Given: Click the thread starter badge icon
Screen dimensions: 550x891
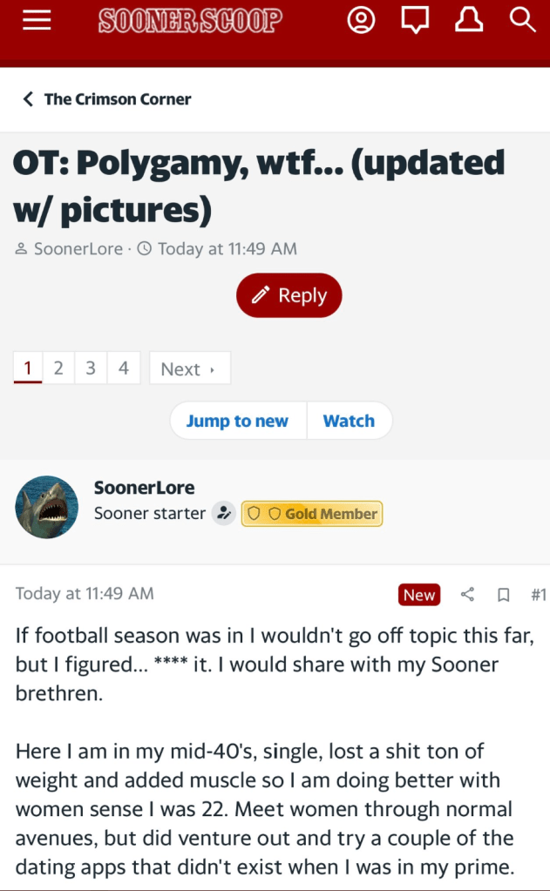Looking at the screenshot, I should [x=225, y=514].
